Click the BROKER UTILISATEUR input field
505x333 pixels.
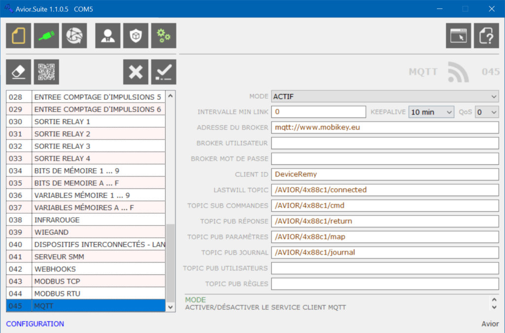coord(385,143)
